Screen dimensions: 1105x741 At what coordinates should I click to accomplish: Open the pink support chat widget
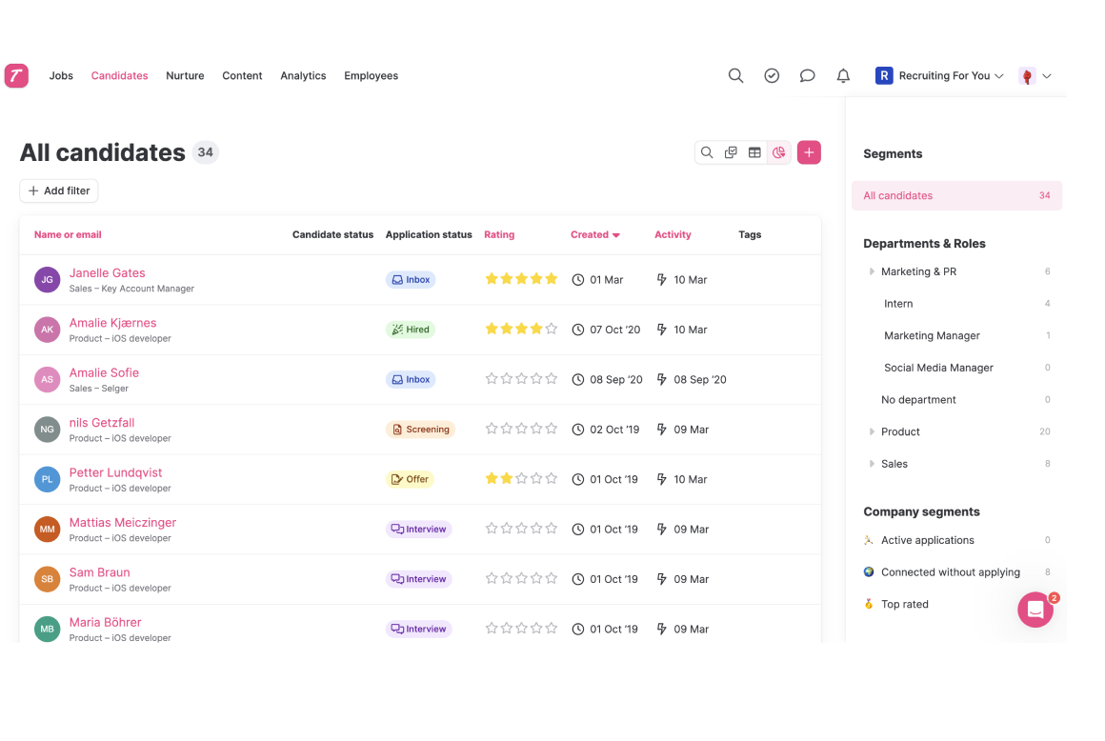point(1035,610)
